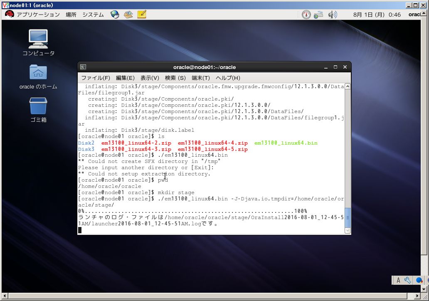429x301 pixels.
Task: Open the terminal Terminal menu
Action: [200, 78]
